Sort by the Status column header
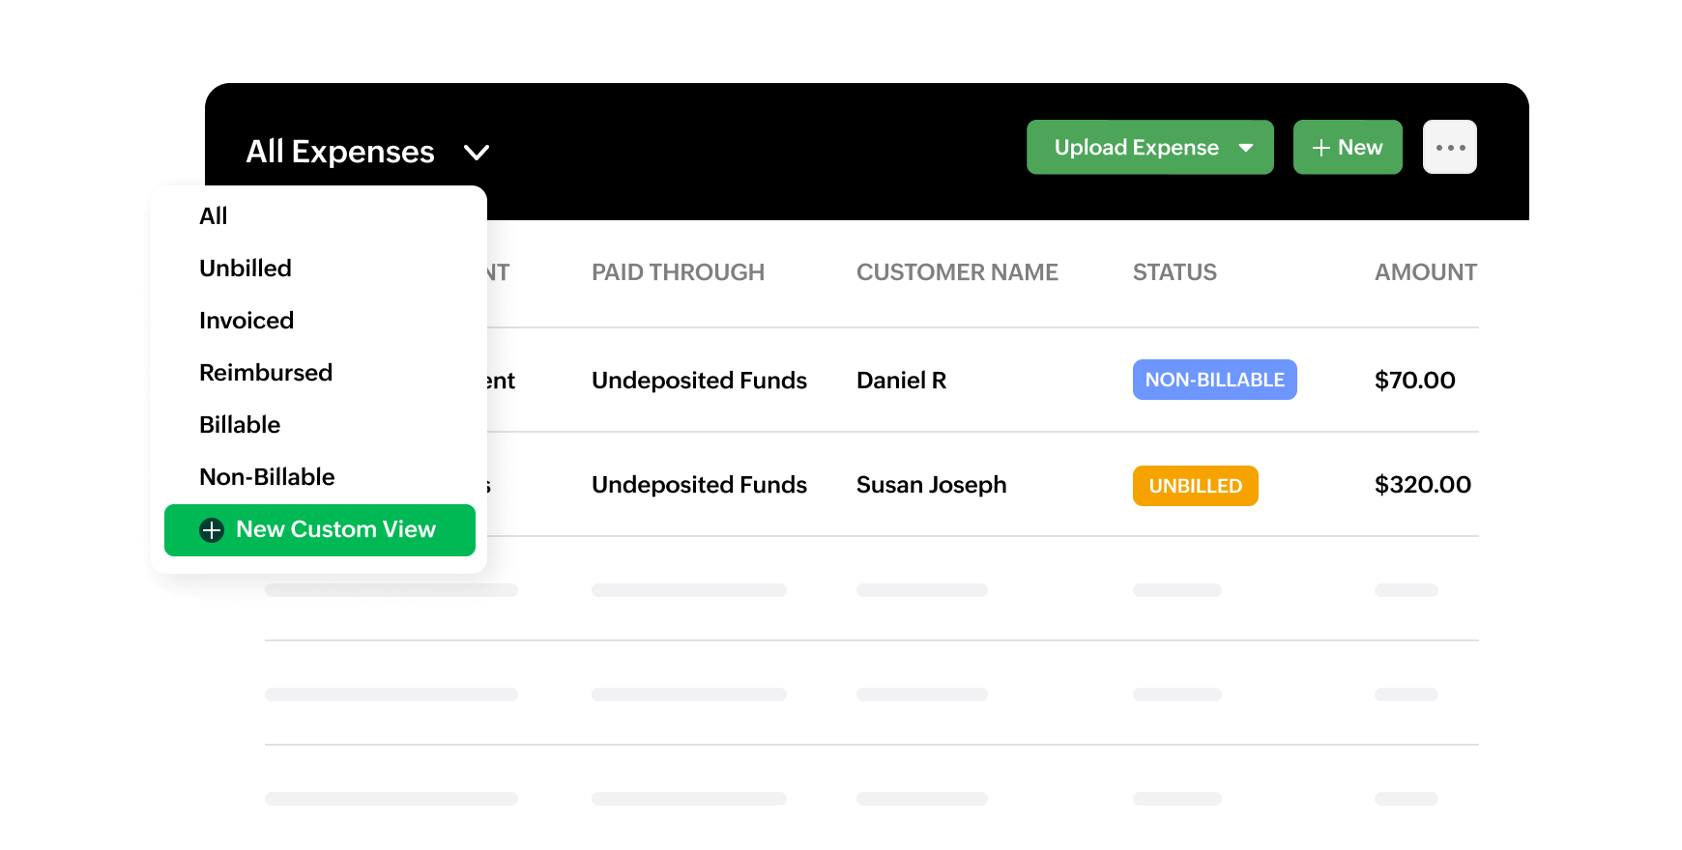This screenshot has height=850, width=1682. [1174, 272]
